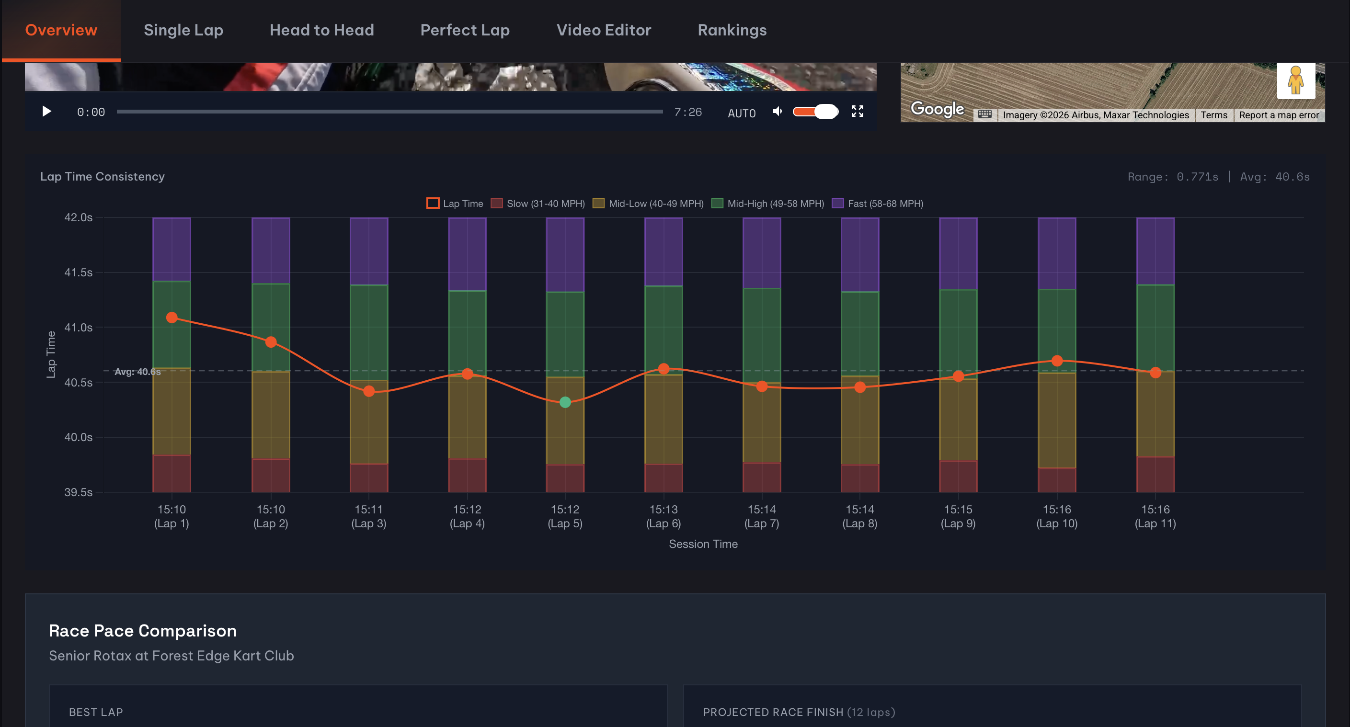Screen dimensions: 1350x727
Task: Click the purple Fast segment of Lap 1 bar
Action: click(x=172, y=250)
